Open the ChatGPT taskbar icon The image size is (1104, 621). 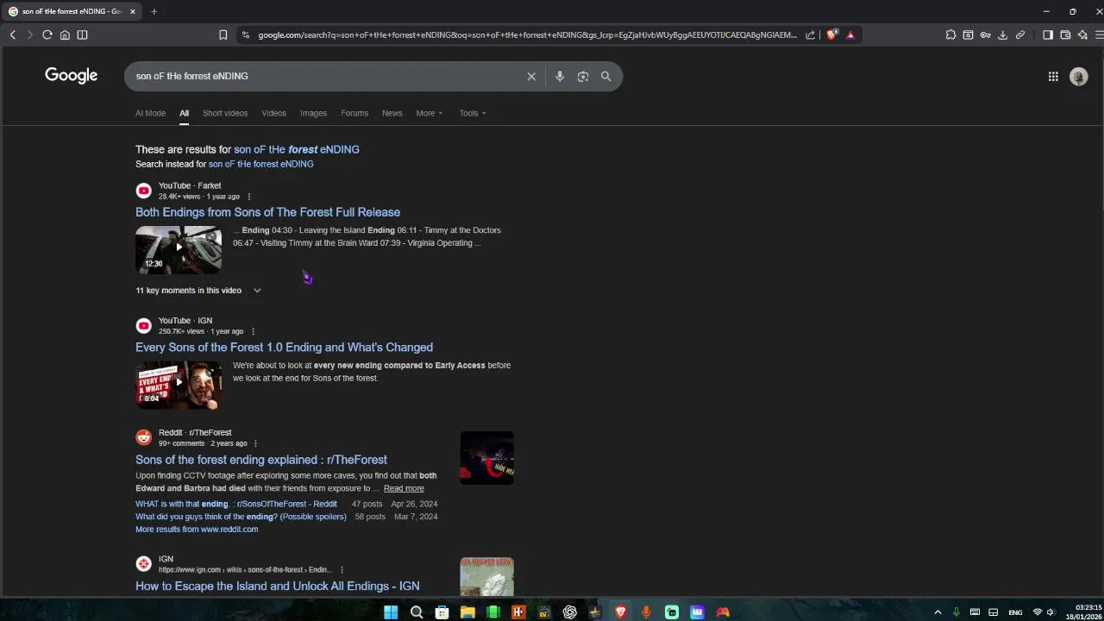[570, 612]
